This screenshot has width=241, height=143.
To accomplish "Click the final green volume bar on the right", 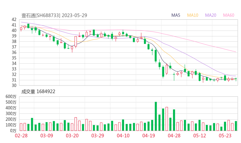I will [x=236, y=126].
